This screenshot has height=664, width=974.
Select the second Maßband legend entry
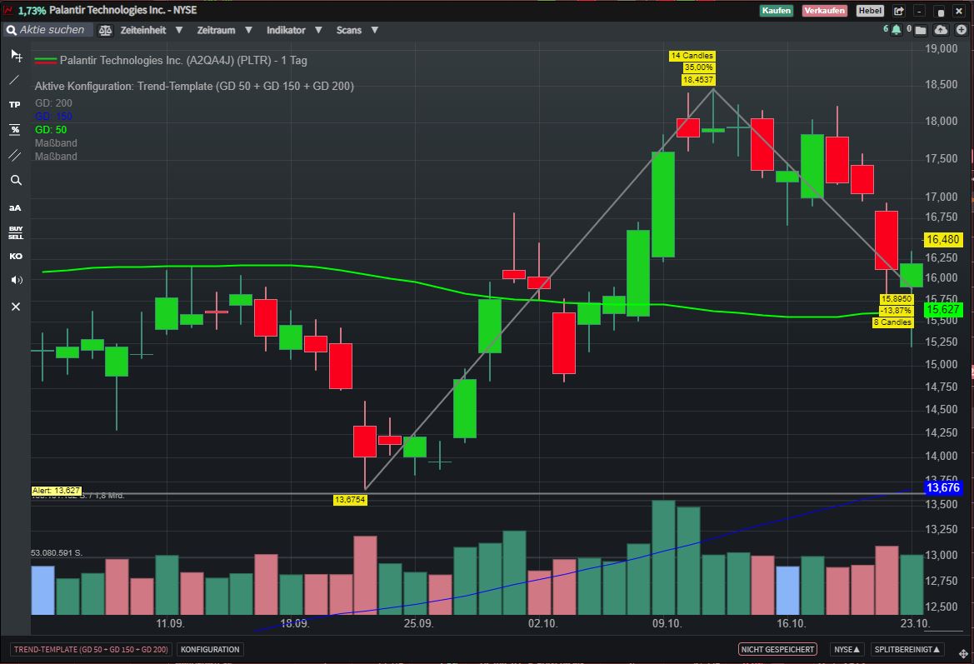pos(56,157)
